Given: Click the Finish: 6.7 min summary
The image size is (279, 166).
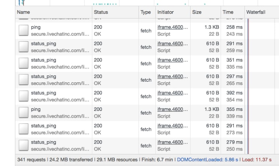Looking at the screenshot, I should pos(157,160).
